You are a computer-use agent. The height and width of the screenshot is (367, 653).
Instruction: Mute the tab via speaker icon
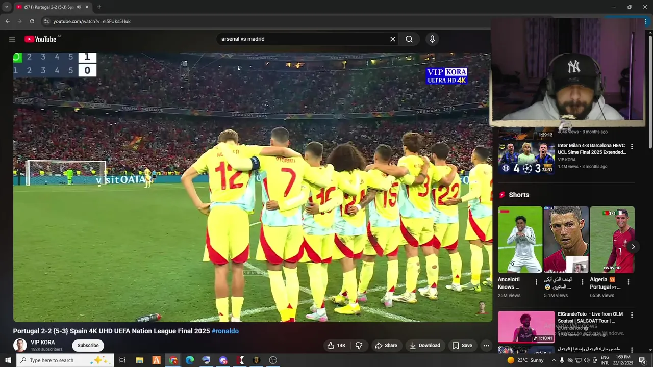(x=79, y=7)
